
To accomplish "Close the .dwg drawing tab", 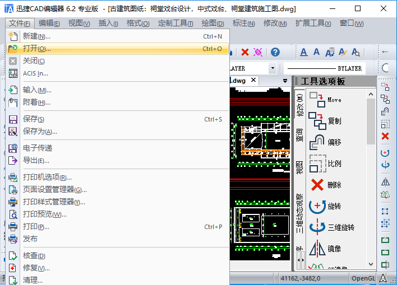I will 253,80.
